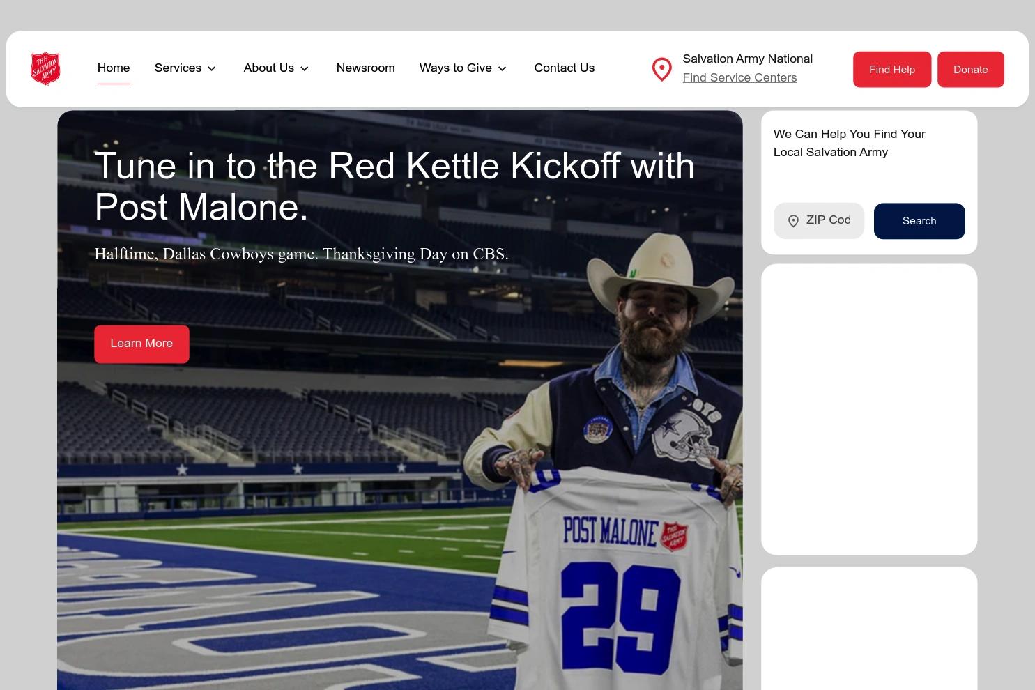Click the Find Help button
Image resolution: width=1035 pixels, height=690 pixels.
(x=892, y=69)
